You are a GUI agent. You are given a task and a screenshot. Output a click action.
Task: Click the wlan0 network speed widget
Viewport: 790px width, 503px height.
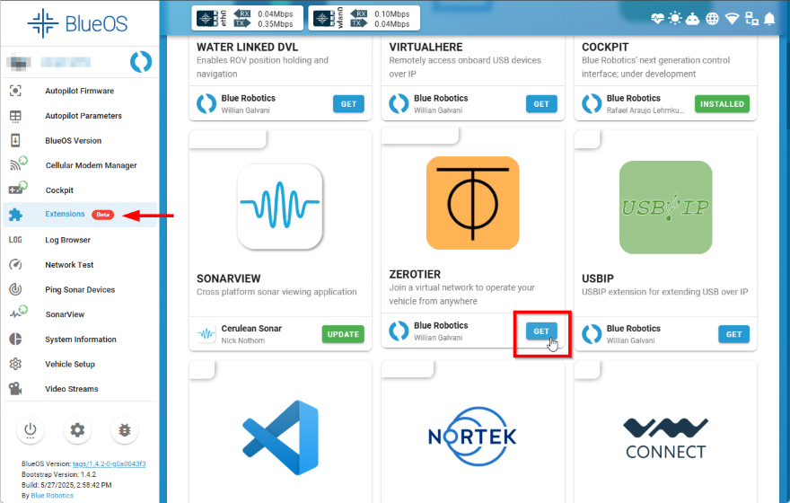pyautogui.click(x=364, y=19)
